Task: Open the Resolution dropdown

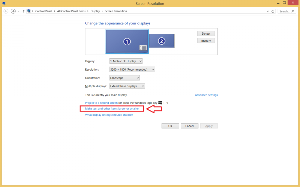Action: tap(132, 70)
